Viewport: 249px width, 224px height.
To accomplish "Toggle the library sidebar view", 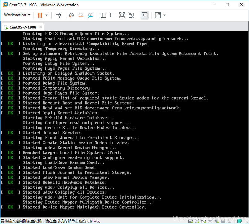I will [103, 15].
